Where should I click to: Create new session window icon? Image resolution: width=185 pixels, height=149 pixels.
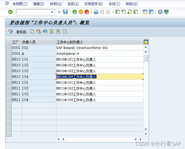point(145,12)
